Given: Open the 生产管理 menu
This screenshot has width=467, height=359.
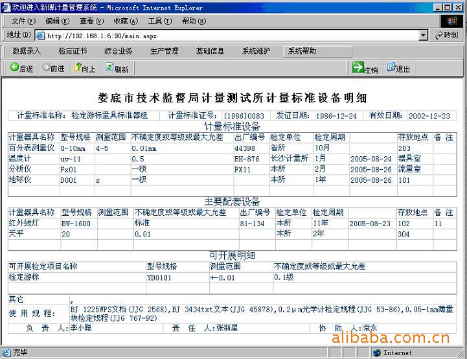Looking at the screenshot, I should tap(164, 51).
